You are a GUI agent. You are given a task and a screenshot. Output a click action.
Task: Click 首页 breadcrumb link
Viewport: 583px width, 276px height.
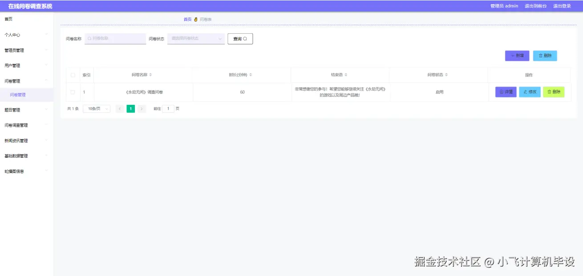(x=187, y=20)
